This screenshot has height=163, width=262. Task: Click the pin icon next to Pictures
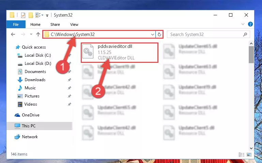[70, 96]
